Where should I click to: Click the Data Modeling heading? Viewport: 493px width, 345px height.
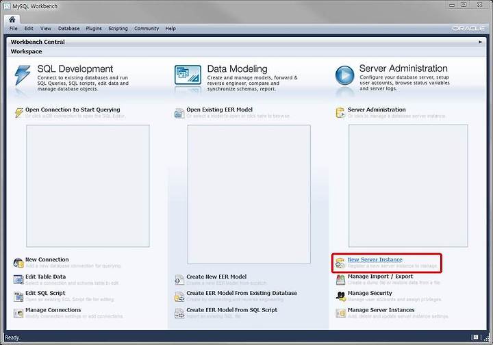(238, 69)
